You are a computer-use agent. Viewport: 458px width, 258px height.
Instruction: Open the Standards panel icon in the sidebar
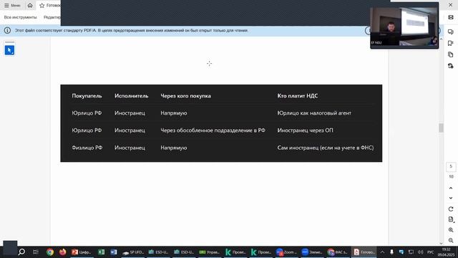coord(451,66)
